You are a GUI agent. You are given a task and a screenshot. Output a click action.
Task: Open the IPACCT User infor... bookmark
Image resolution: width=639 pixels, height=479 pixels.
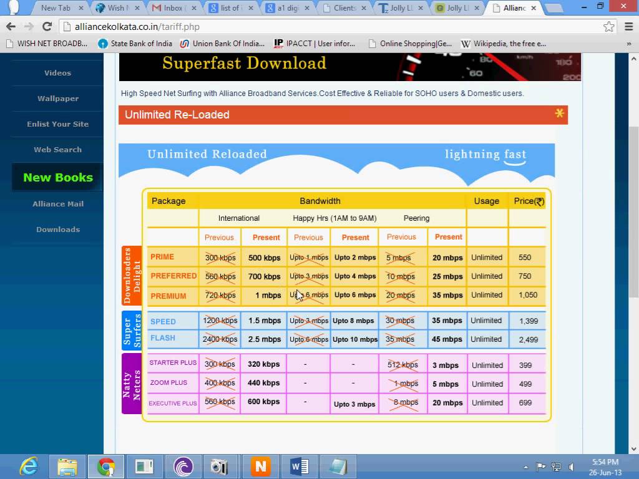(x=315, y=44)
